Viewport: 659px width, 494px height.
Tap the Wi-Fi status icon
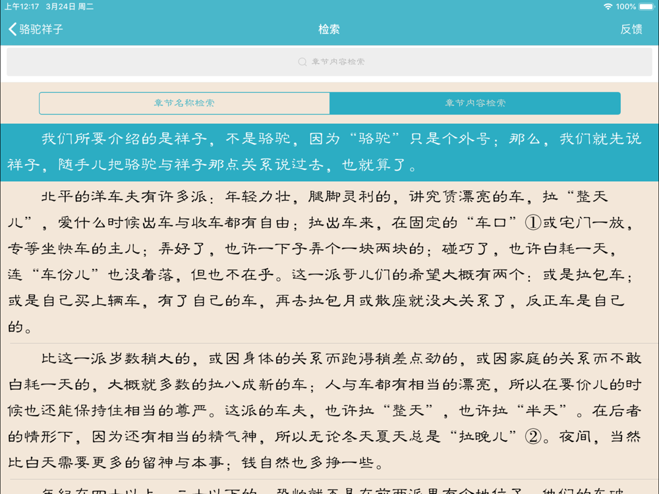pos(608,7)
